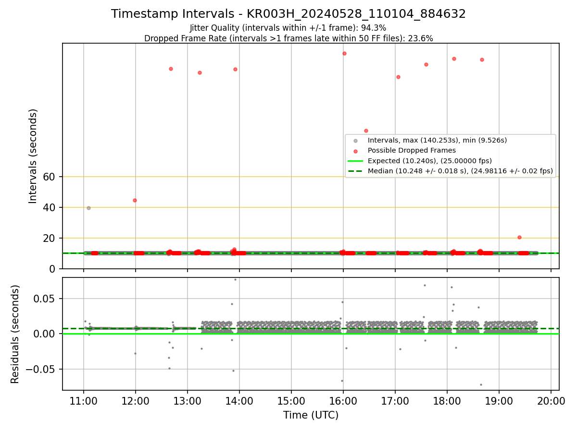Screen dimensions: 577x432
Task: Select the Dropped Frame Rate 23.6% subtitle line
Action: click(x=288, y=38)
